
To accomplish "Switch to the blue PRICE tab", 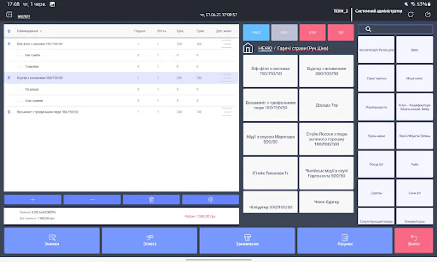I will [x=256, y=33].
